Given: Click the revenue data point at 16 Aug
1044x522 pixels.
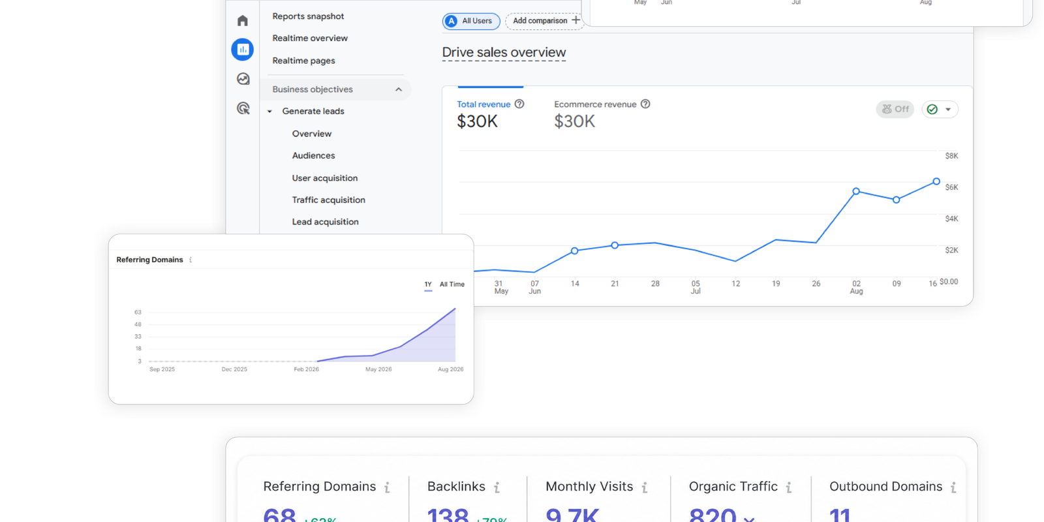Looking at the screenshot, I should (x=936, y=181).
